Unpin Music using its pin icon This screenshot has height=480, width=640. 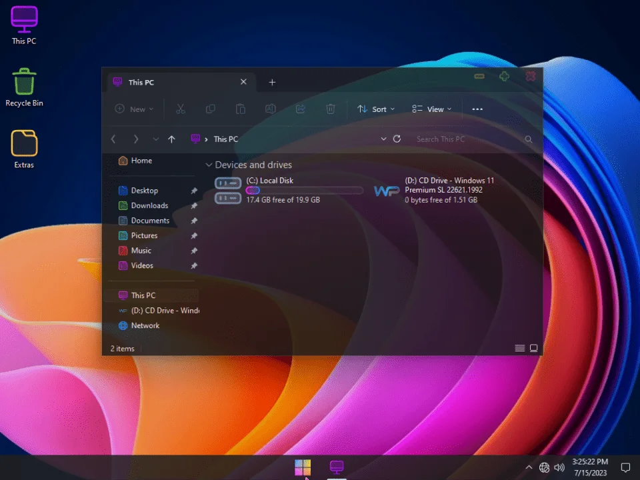coord(194,251)
